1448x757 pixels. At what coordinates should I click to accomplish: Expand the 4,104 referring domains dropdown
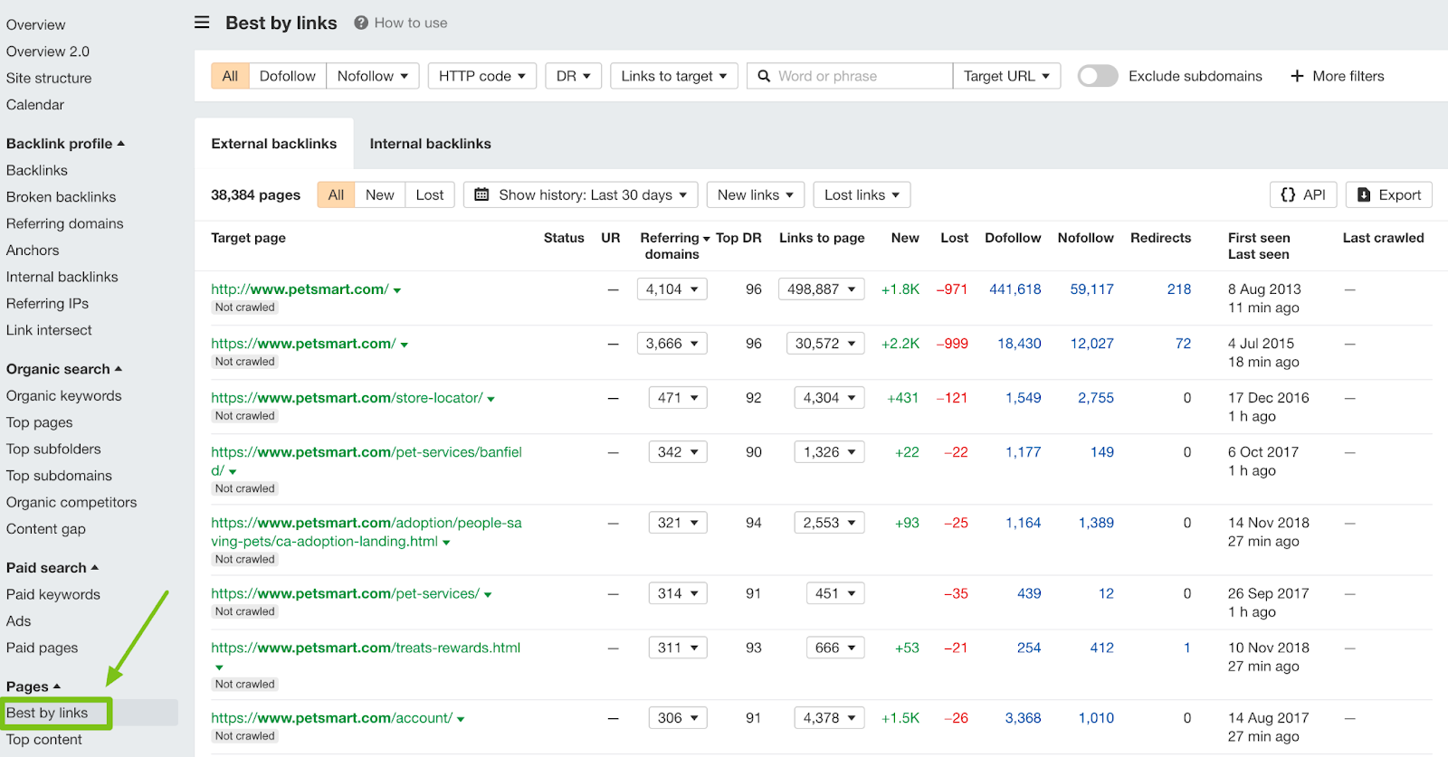coord(672,289)
